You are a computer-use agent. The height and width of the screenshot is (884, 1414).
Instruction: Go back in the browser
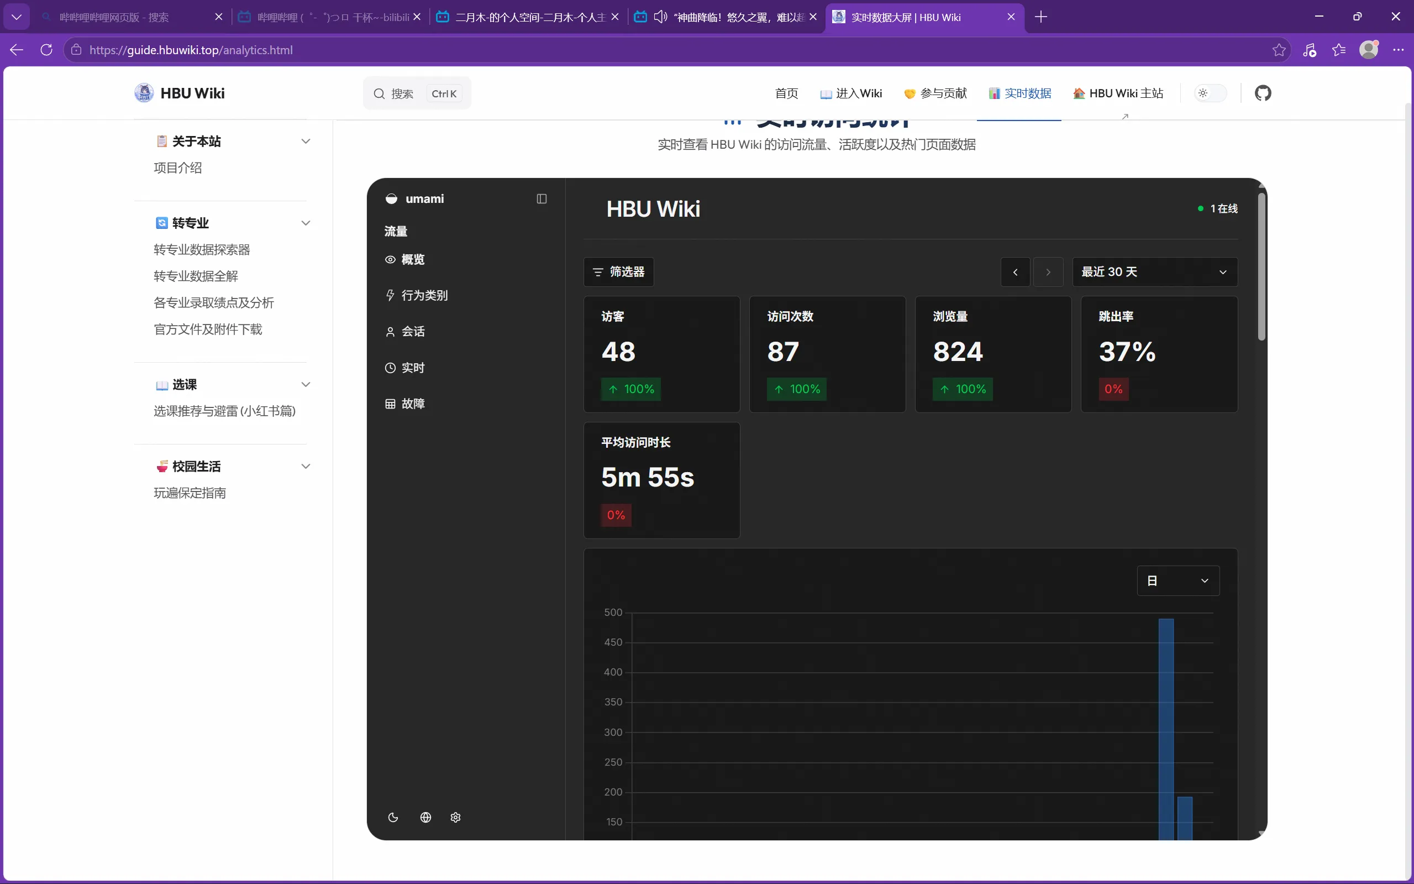(x=17, y=50)
